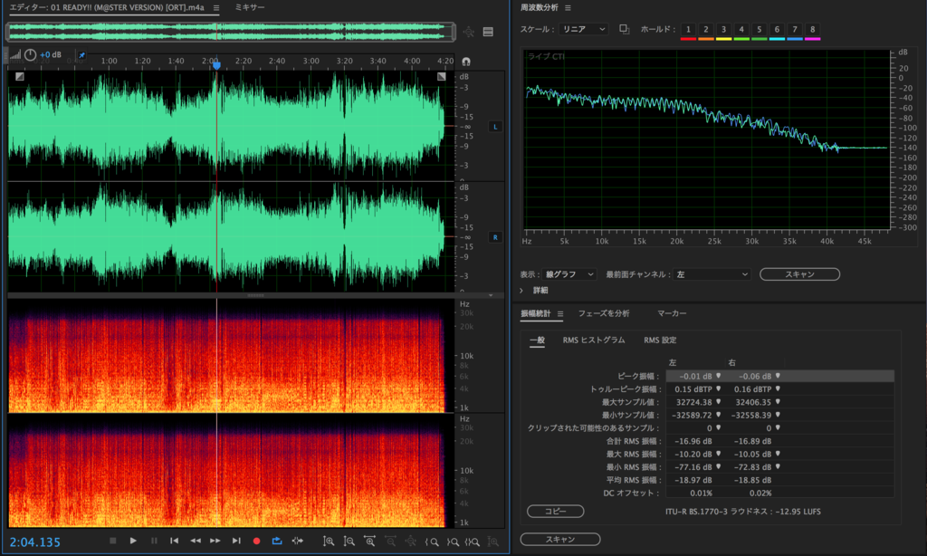927x556 pixels.
Task: Start recording with the red Record button
Action: tap(256, 541)
